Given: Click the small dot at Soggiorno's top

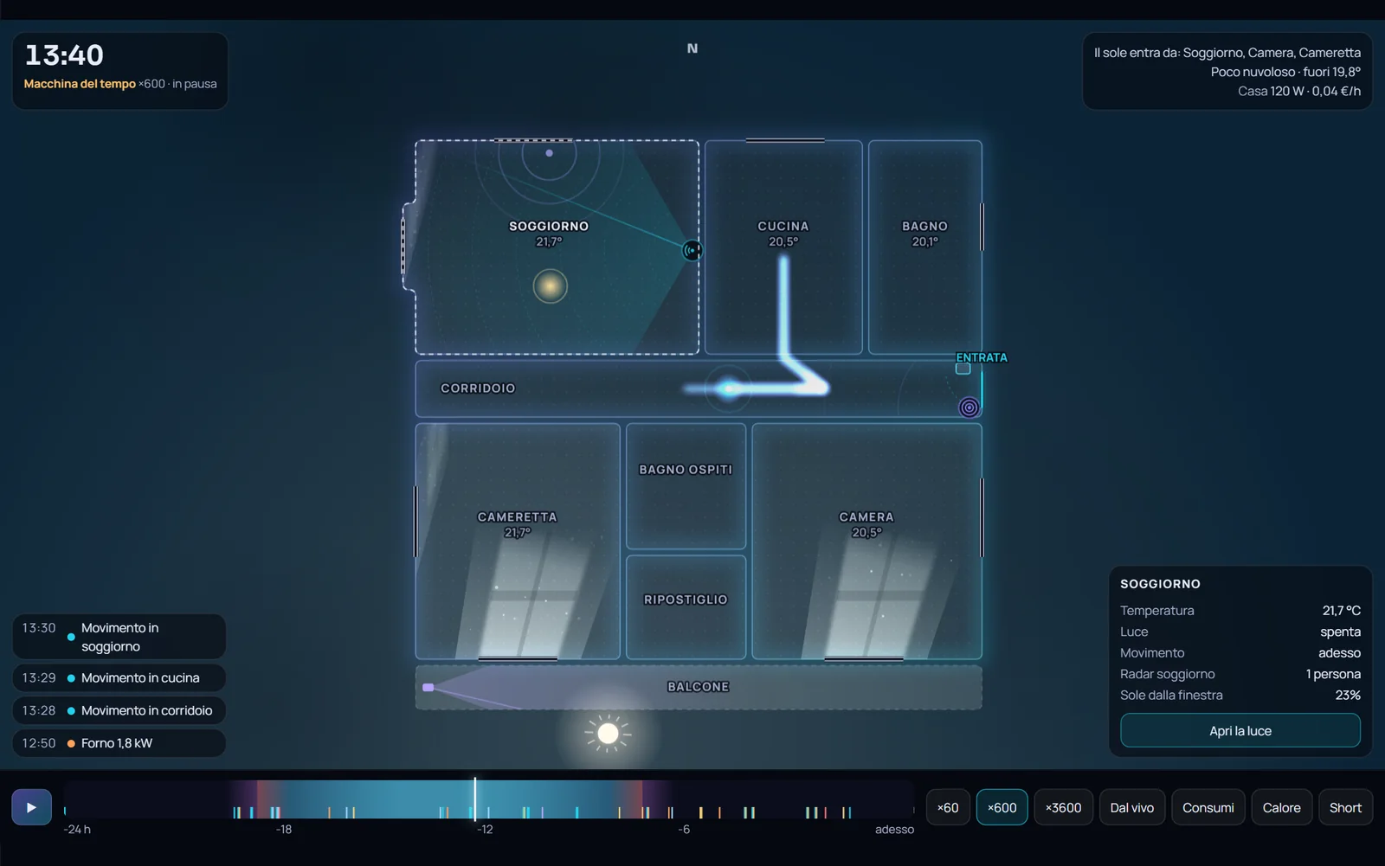Looking at the screenshot, I should tap(549, 153).
